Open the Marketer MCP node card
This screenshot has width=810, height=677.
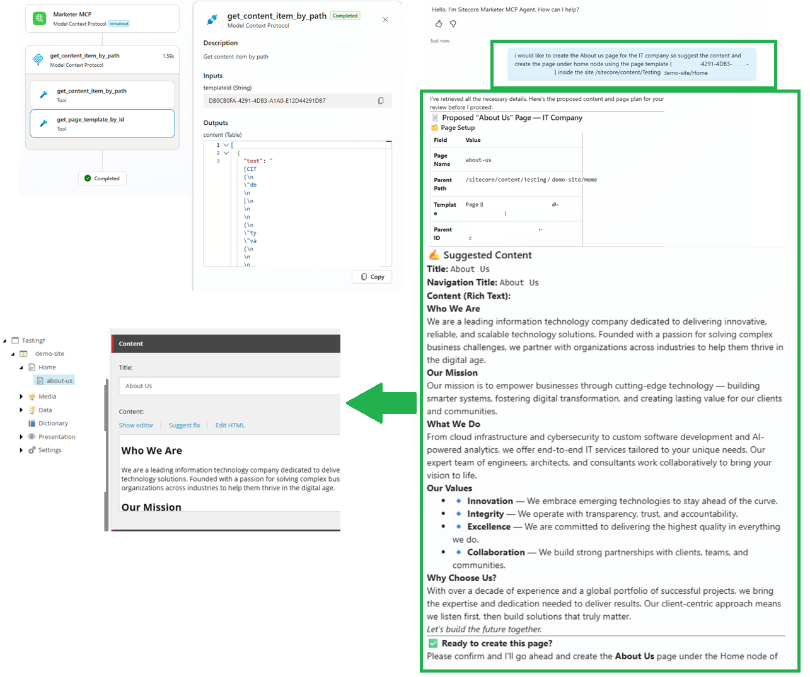coord(102,19)
